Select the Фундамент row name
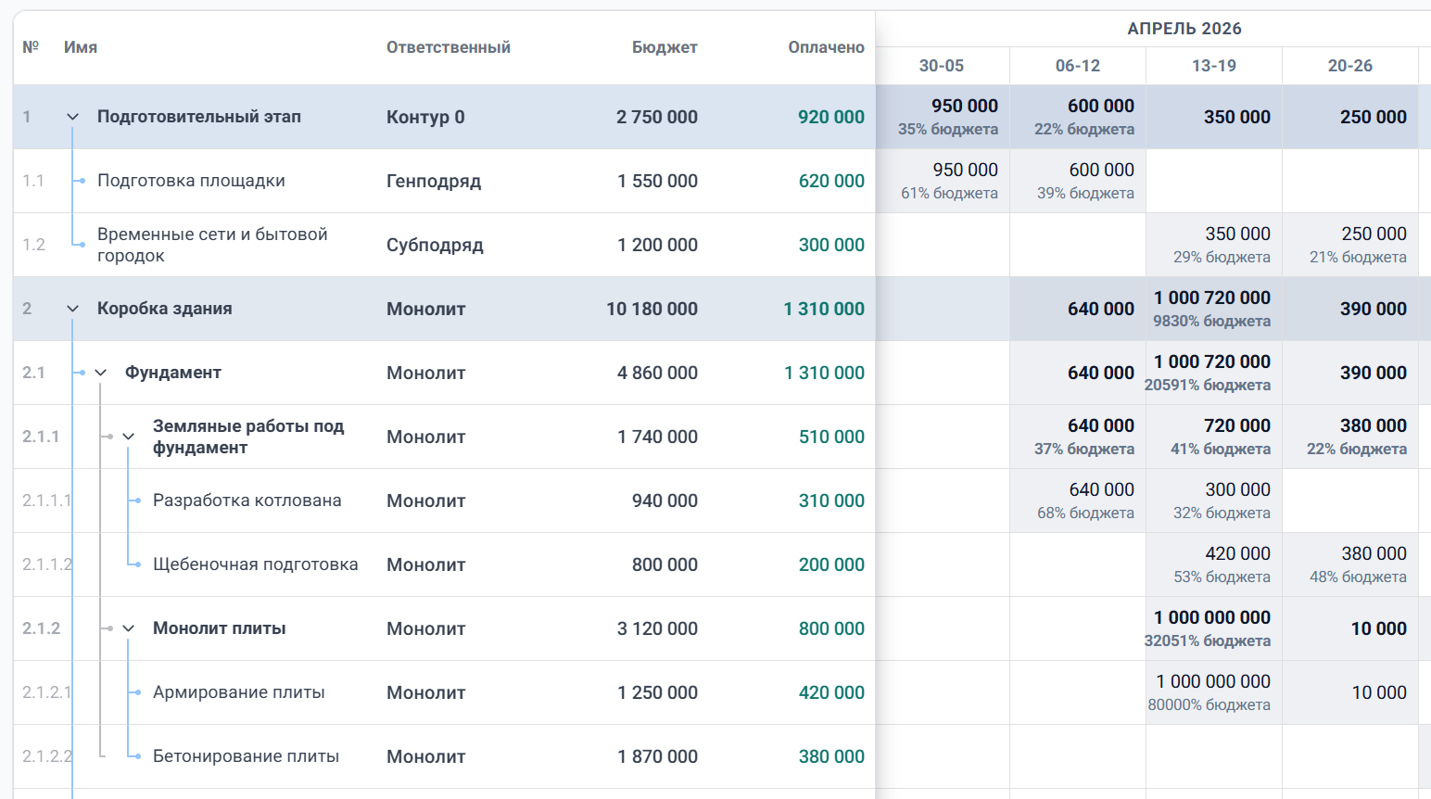The height and width of the screenshot is (799, 1431). (x=173, y=373)
